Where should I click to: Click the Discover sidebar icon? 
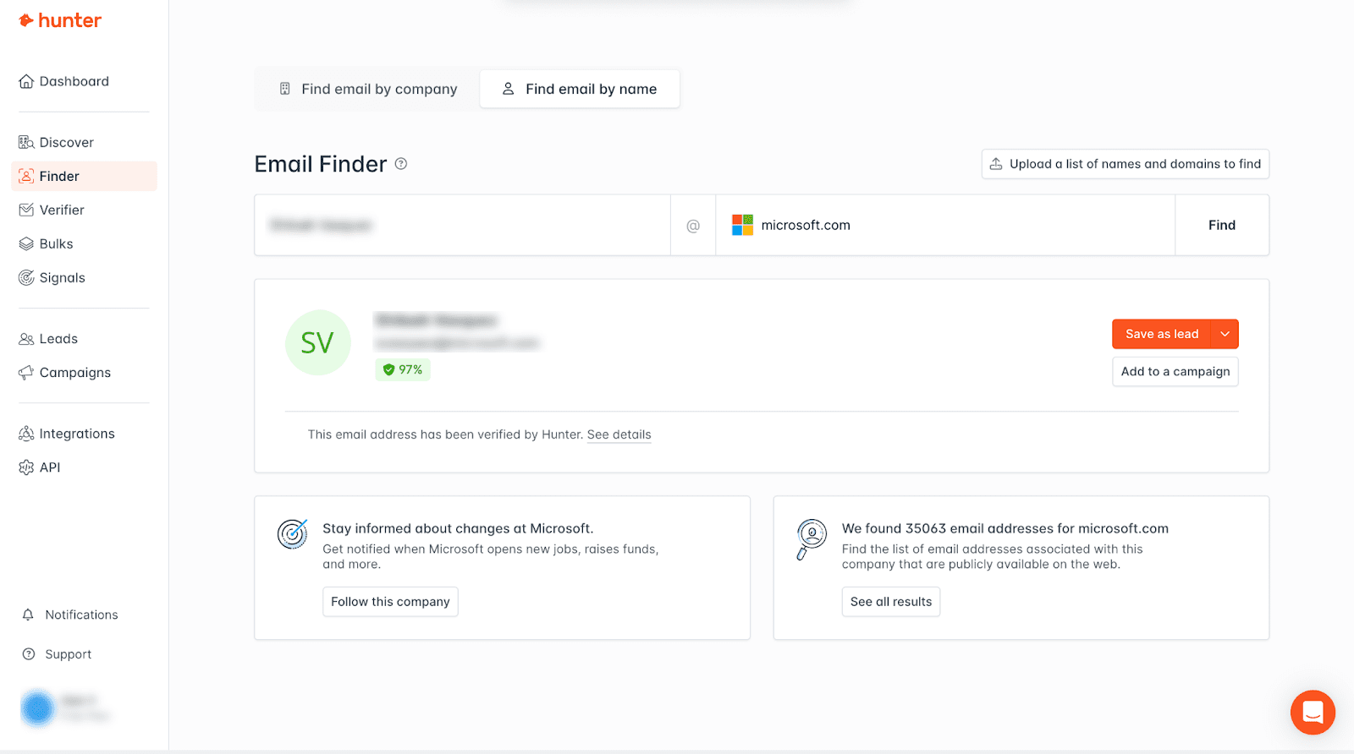tap(26, 143)
